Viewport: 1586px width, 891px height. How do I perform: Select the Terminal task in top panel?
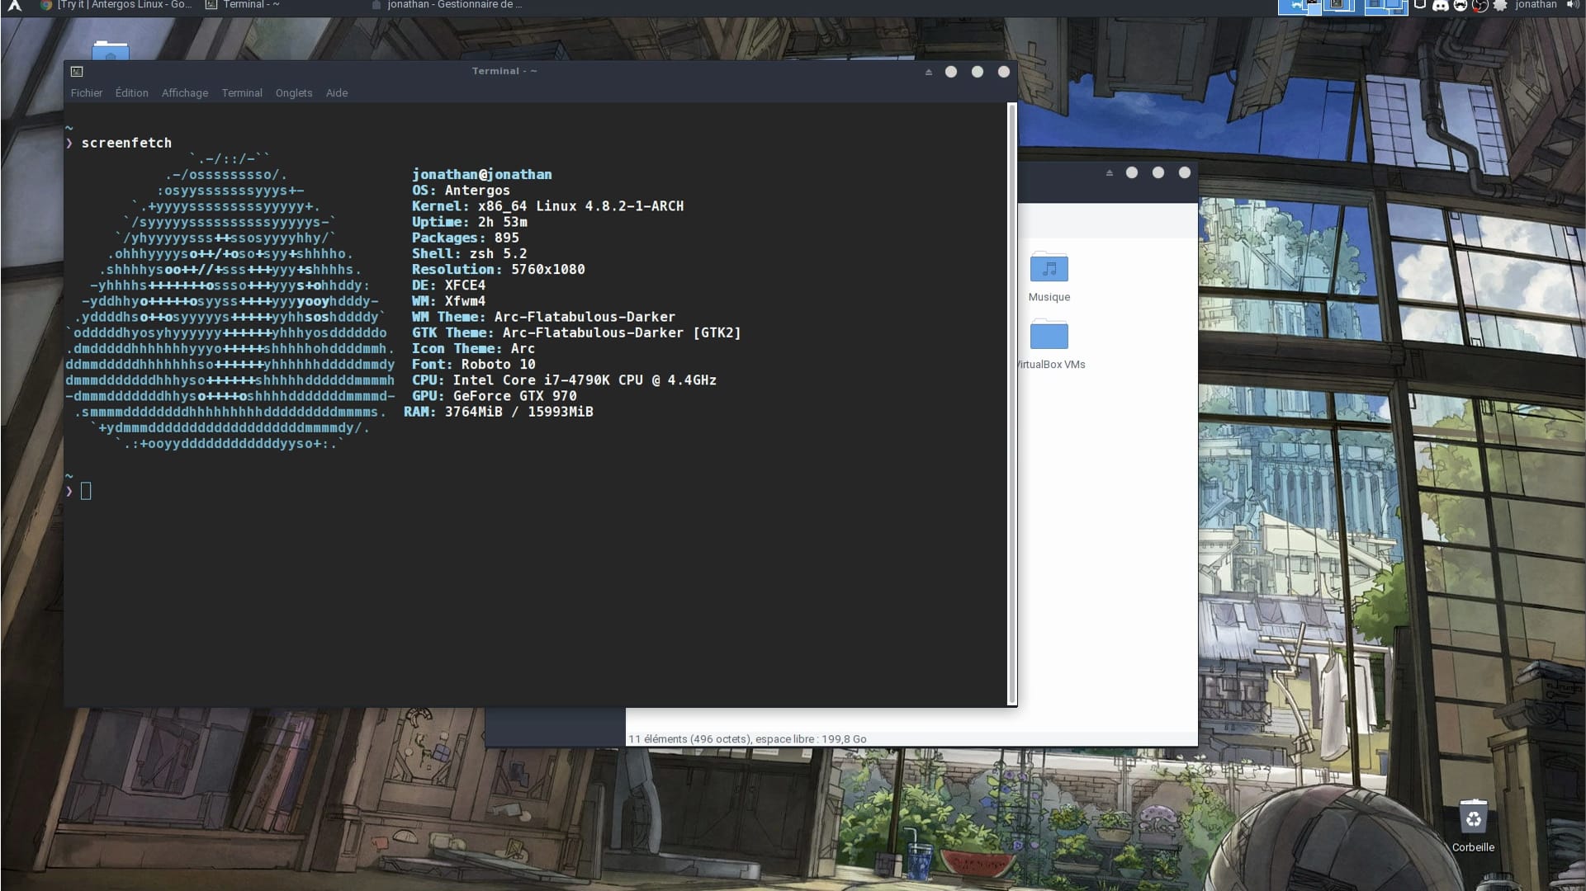[244, 5]
